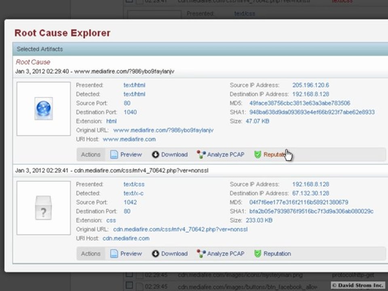Click Source Port value 80 of html artifact
The height and width of the screenshot is (291, 388).
click(x=127, y=103)
